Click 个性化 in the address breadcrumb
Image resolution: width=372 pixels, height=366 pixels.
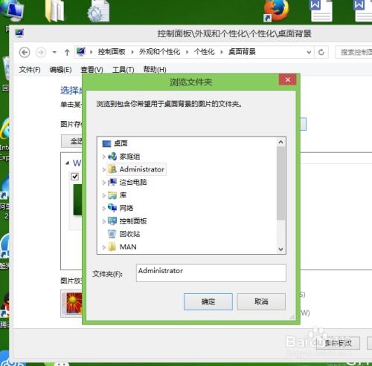(205, 52)
